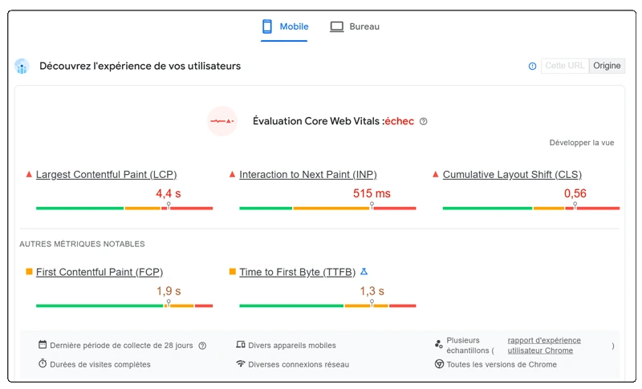Expand the view with Développer la vue
The width and height of the screenshot is (642, 389).
coord(581,143)
